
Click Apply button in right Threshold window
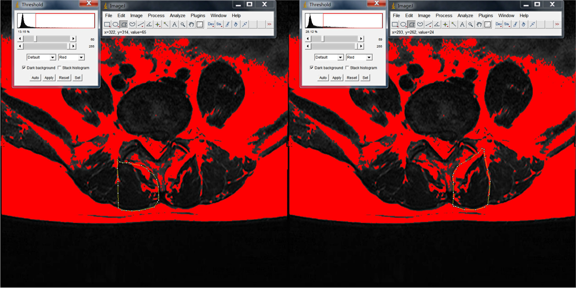point(337,78)
